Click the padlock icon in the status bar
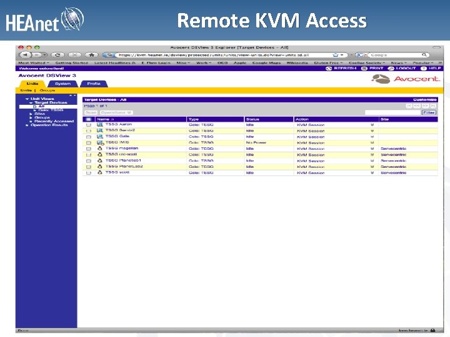 click(432, 330)
